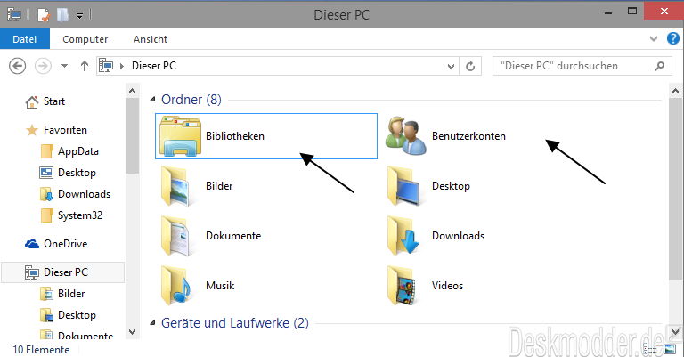
Task: Click the system menu icon in title bar
Action: [x=14, y=15]
